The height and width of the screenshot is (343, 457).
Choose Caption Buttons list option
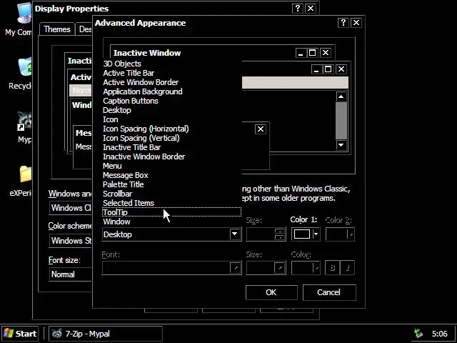pos(171,101)
